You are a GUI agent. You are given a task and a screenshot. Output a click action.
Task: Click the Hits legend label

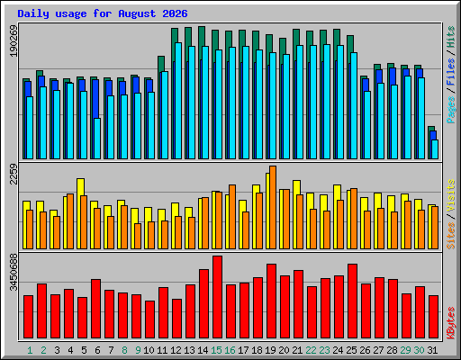pos(451,37)
